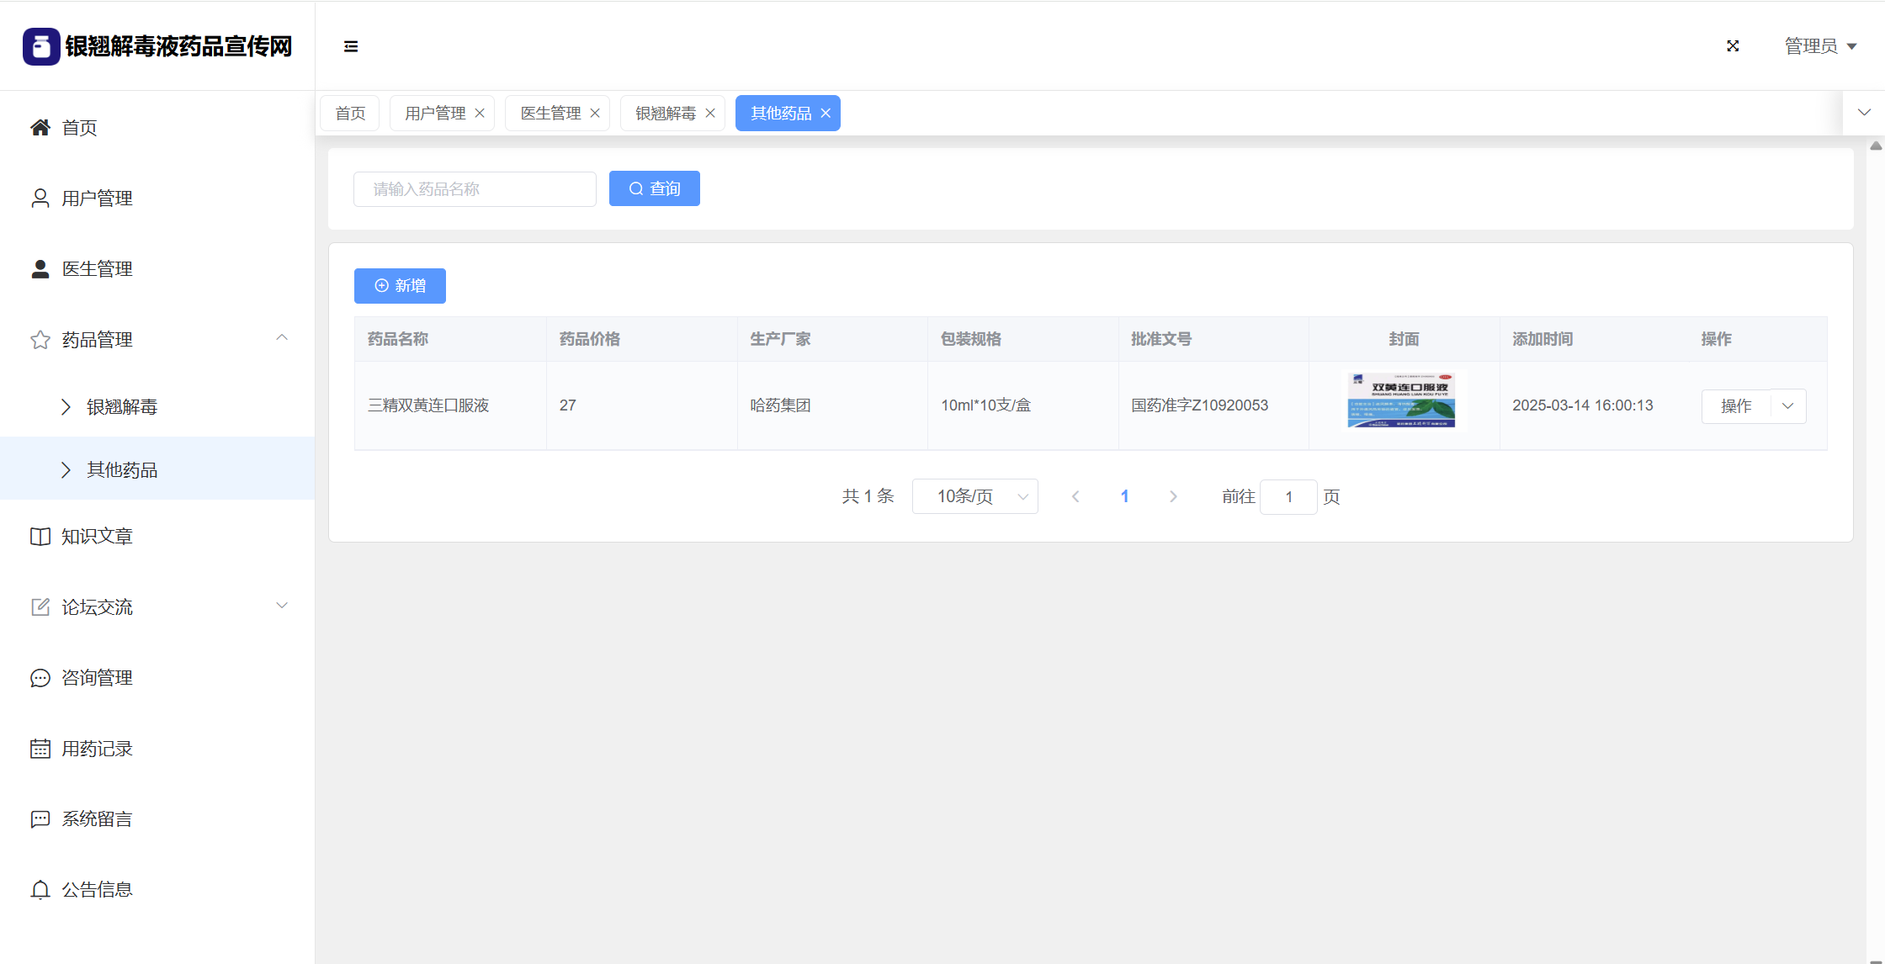
Task: Click the 用药记录 calendar icon
Action: [40, 749]
